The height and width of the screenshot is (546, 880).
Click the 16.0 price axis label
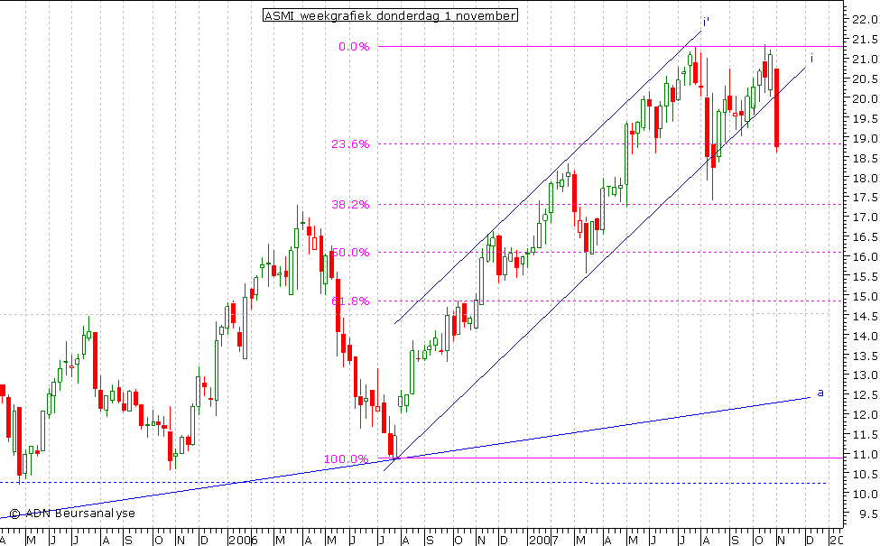coord(865,257)
